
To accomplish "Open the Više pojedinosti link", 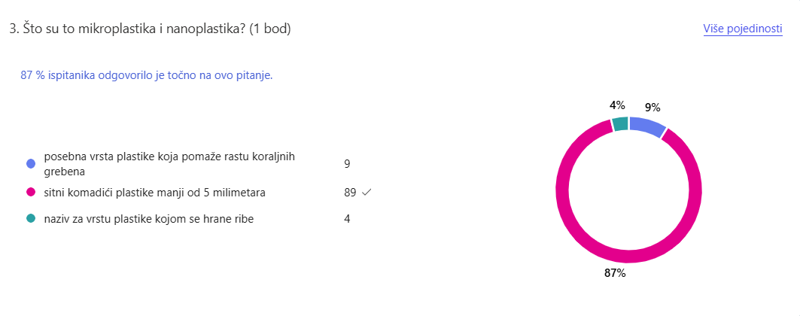I will coord(743,29).
